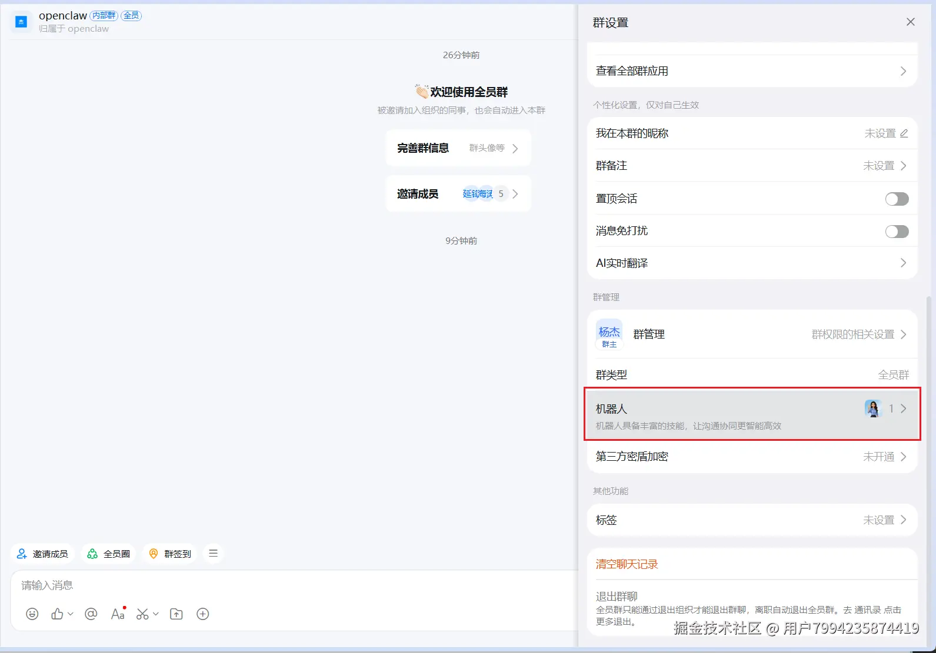Screen dimensions: 936x653
Task: Click the emoji smiley icon in message toolbar
Action: pos(32,614)
